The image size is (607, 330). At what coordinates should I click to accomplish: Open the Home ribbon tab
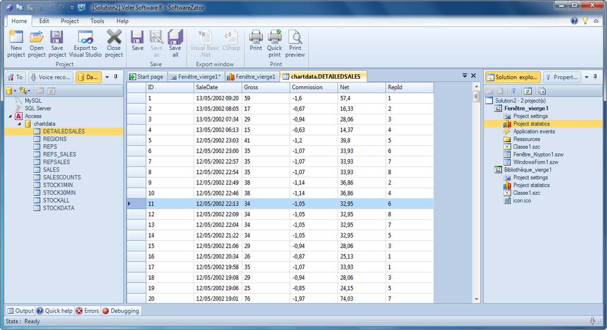tap(19, 21)
